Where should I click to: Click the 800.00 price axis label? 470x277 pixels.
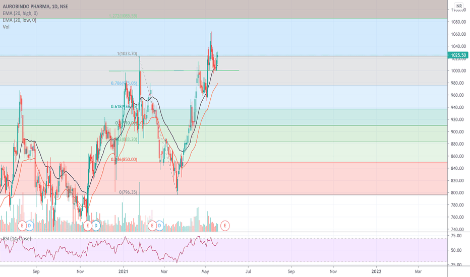(x=458, y=193)
